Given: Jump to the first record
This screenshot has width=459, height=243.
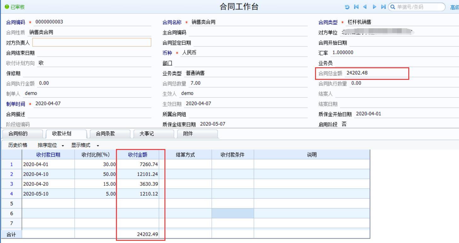Looking at the screenshot, I should click(356, 7).
